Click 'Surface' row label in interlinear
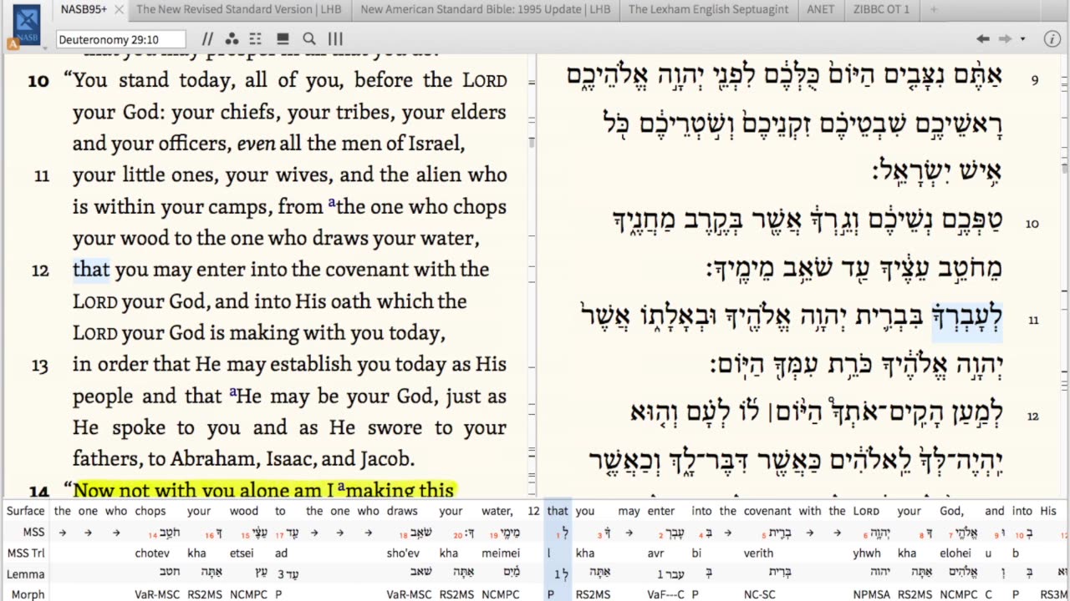 point(26,511)
